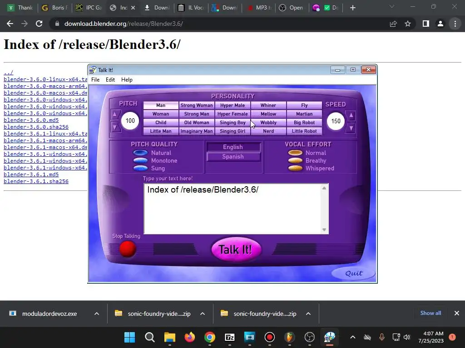
Task: Toggle the Chrome side panel
Action: point(425,24)
